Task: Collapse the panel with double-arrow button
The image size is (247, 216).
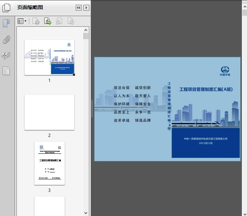Action: 78,8
